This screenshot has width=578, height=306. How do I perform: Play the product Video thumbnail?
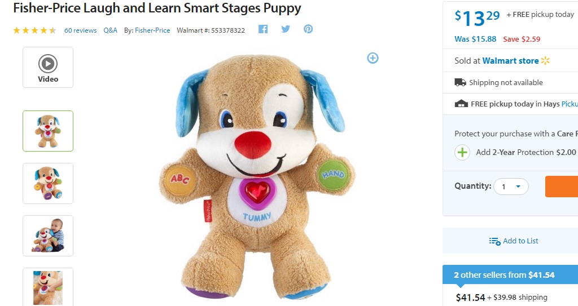click(x=48, y=68)
